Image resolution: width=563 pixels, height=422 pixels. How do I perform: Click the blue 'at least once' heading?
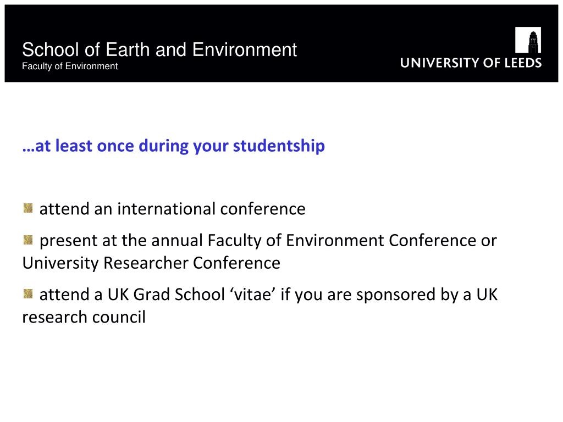173,146
